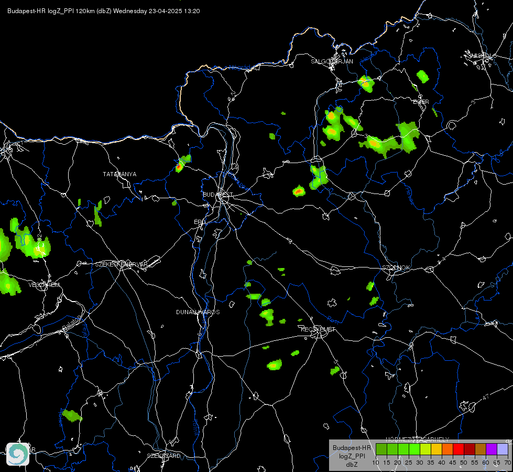Choose the 60-65 dBZ purple legend swatch

(492, 449)
